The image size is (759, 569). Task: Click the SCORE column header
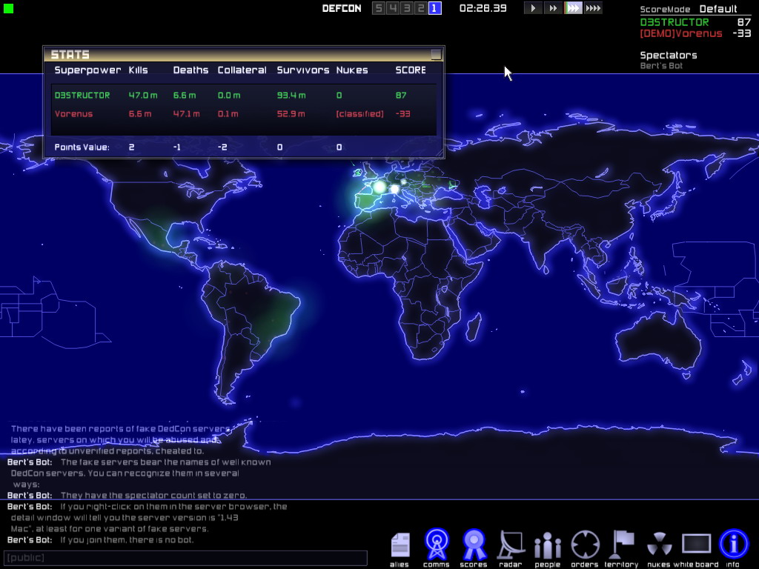411,70
